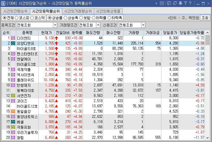
Task: Select the 하락폭 radio button
Action: (109, 18)
